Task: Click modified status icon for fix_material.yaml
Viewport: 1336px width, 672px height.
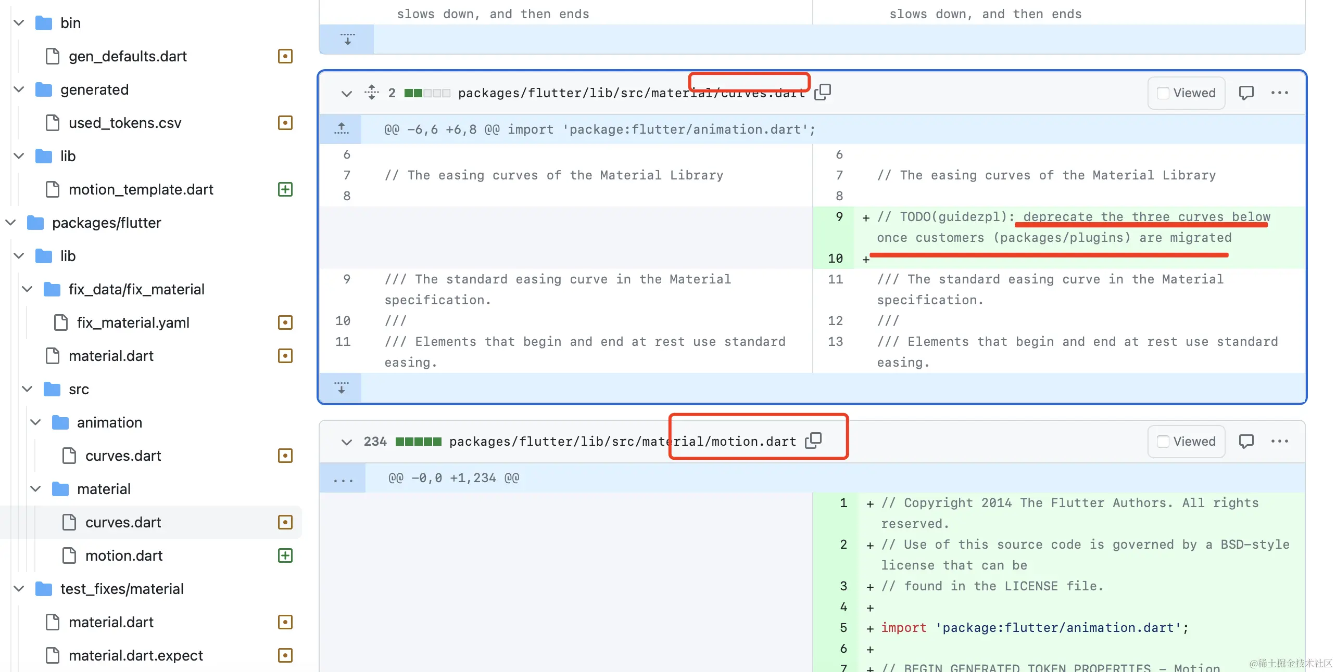Action: click(285, 322)
